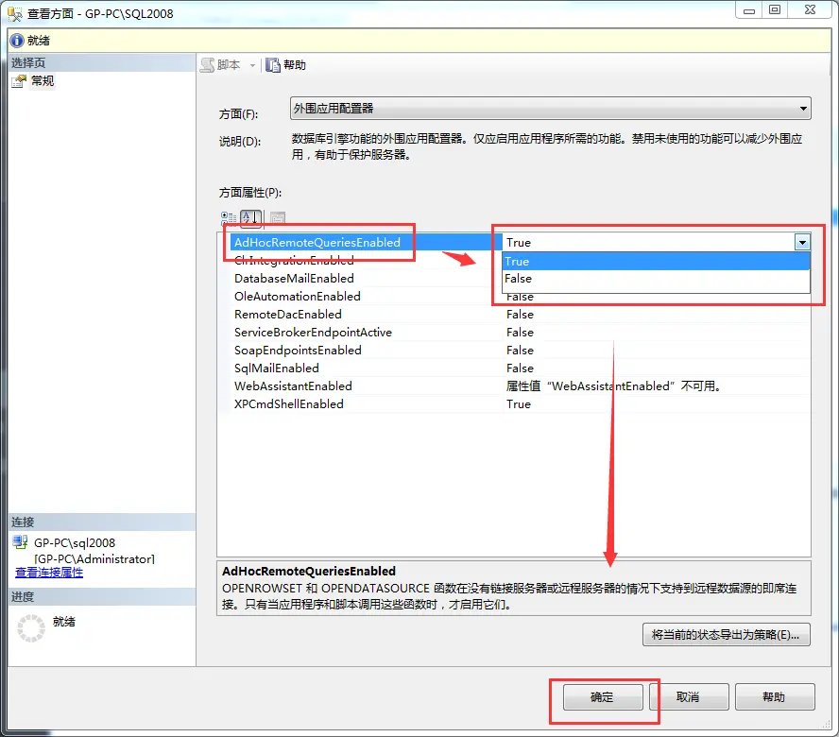Open 帮助 help from the toolbar
This screenshot has height=737, width=839.
point(285,65)
